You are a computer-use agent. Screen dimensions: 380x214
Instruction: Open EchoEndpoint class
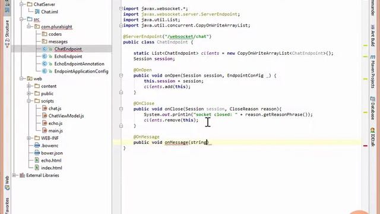tap(68, 56)
